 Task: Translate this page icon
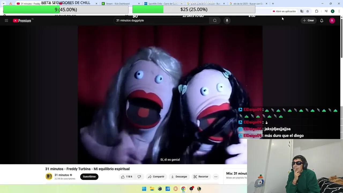point(302,11)
